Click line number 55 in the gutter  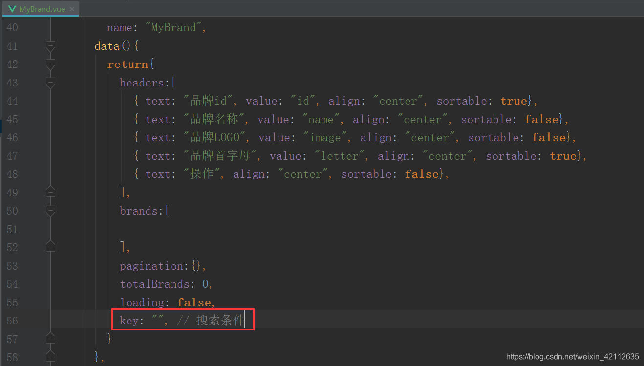coord(12,302)
